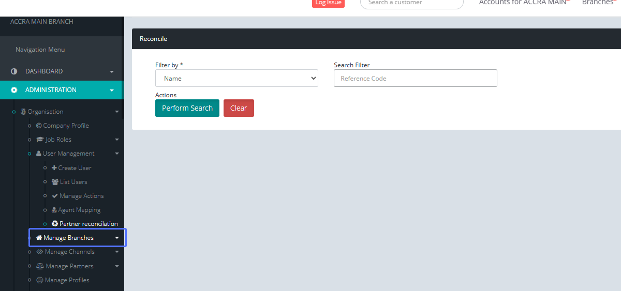Click the Partner reconcilation recycle icon
This screenshot has width=621, height=291.
point(55,224)
